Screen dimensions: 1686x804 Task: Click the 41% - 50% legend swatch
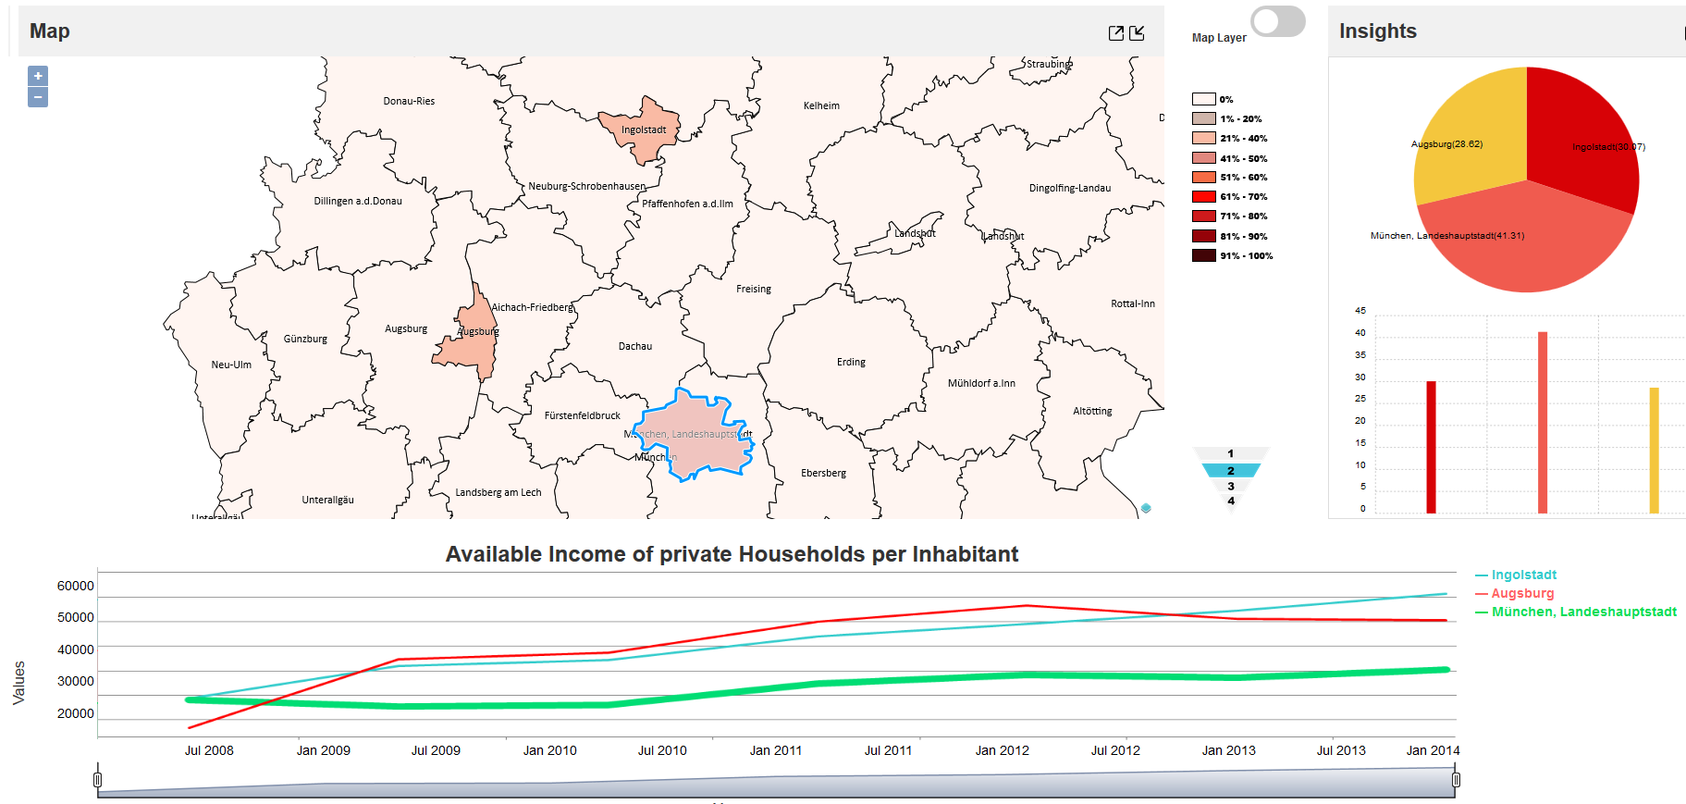[1203, 158]
